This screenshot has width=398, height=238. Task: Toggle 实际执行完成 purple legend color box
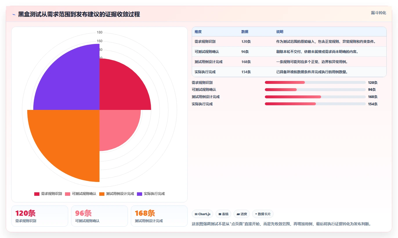coord(140,194)
